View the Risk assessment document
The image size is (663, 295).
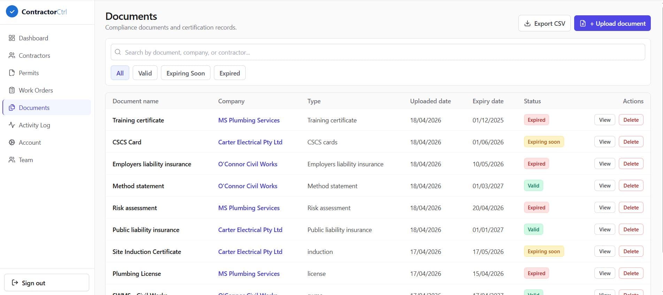pos(605,207)
